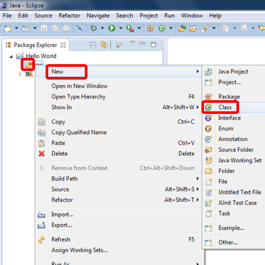Open the New Java Class dropdown arrow

(171, 28)
